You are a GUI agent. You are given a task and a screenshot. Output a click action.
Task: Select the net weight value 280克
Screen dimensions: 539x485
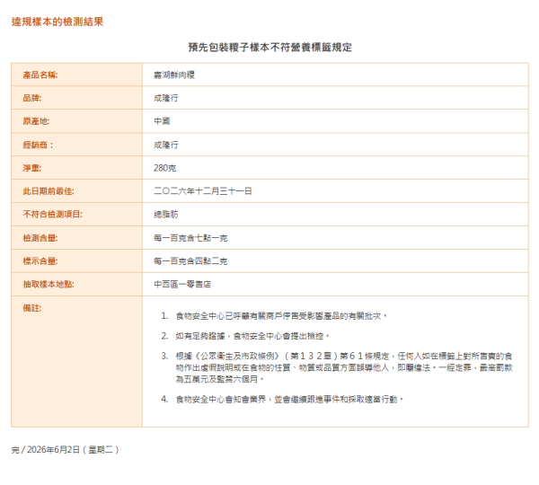click(x=165, y=168)
